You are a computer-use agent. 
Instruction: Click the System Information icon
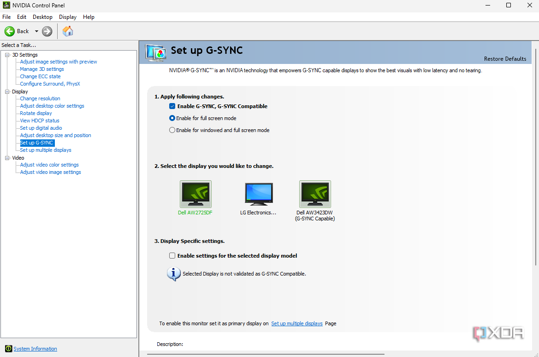tap(9, 349)
